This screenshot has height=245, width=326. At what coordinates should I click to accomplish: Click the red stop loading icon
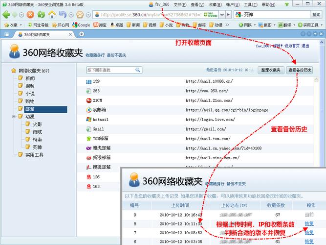tap(29, 14)
